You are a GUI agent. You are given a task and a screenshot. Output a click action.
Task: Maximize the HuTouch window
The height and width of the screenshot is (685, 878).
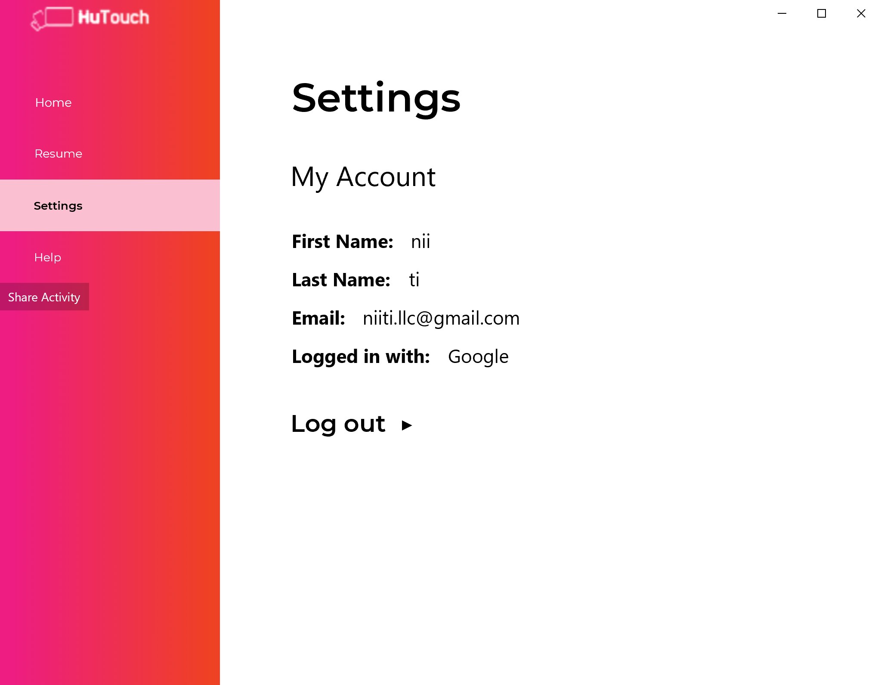(822, 13)
